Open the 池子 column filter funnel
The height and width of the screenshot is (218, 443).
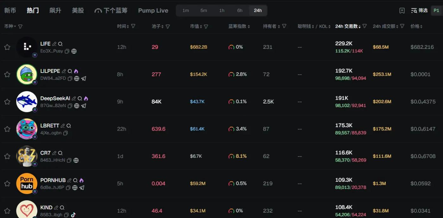click(168, 27)
